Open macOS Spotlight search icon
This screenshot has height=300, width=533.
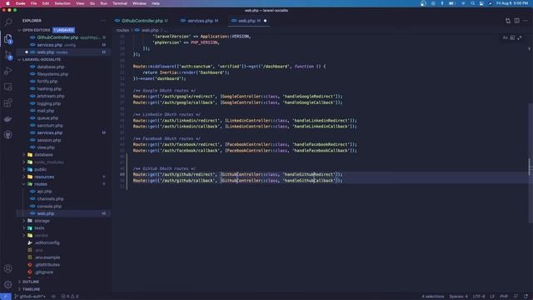pyautogui.click(x=472, y=3)
